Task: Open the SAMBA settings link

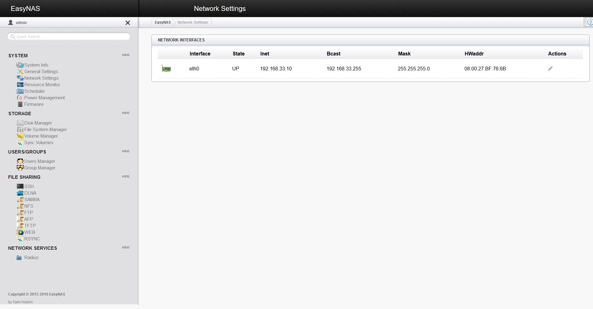Action: 32,200
